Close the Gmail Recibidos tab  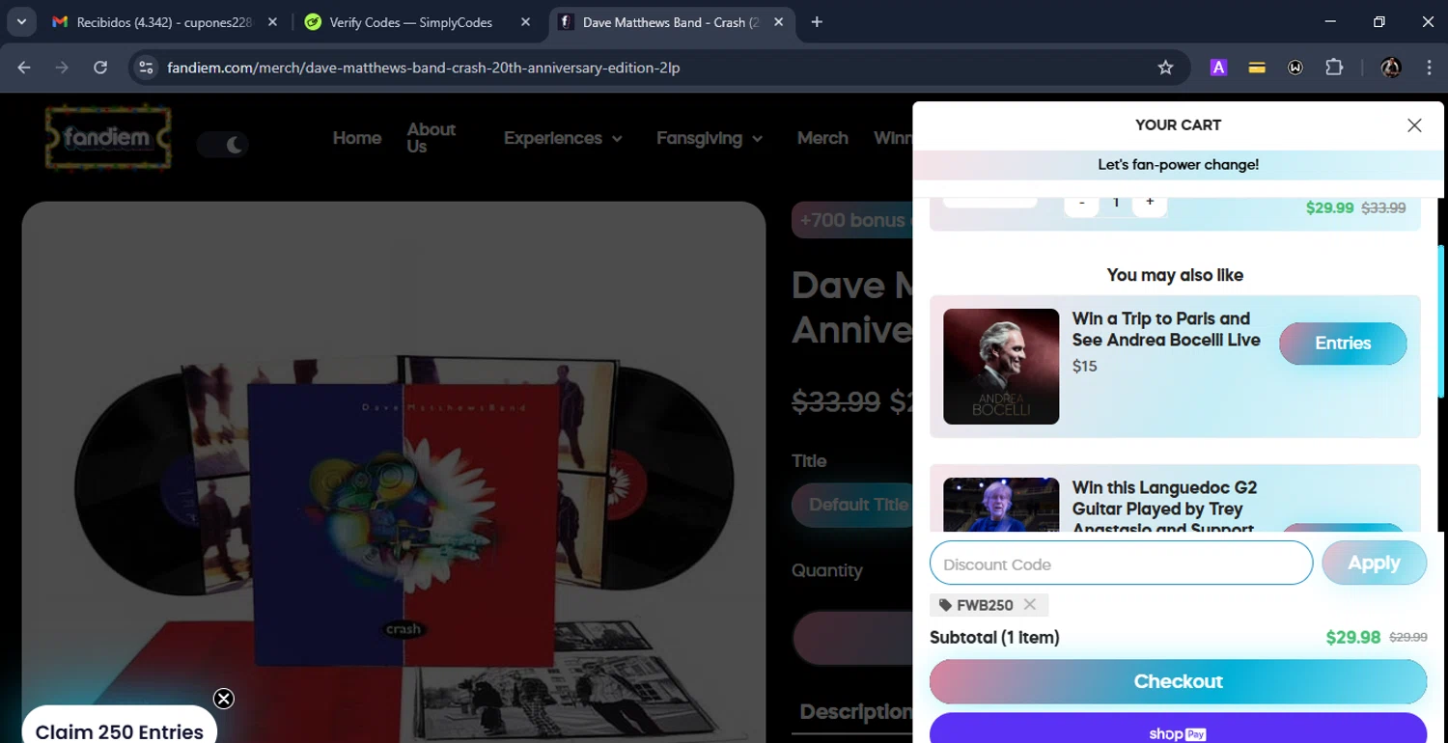[x=272, y=22]
